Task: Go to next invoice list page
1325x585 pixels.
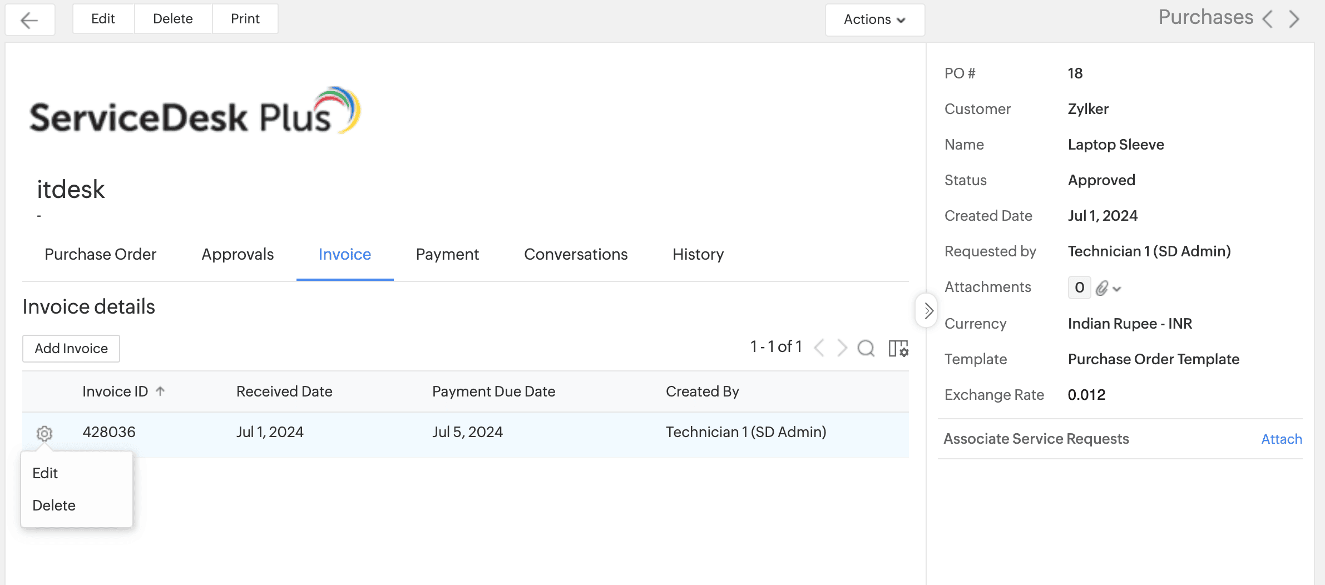Action: tap(842, 349)
